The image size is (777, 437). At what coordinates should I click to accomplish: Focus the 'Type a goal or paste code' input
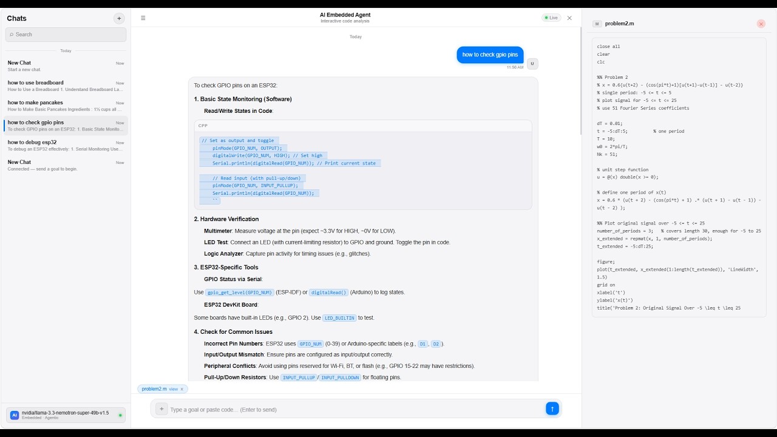355,410
